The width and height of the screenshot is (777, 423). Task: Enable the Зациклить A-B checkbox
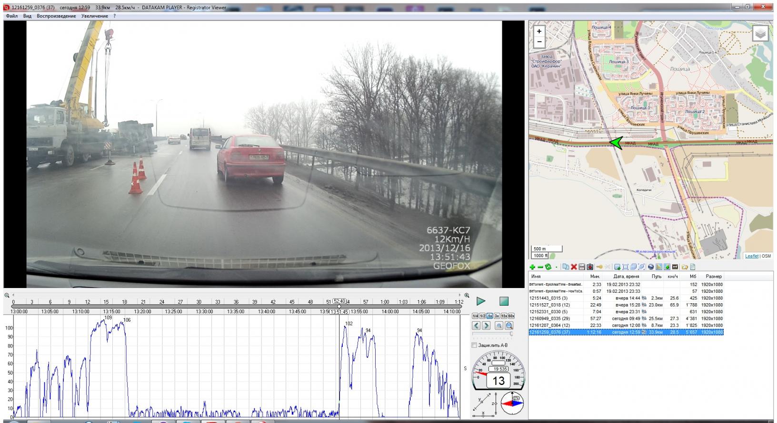[x=474, y=345]
